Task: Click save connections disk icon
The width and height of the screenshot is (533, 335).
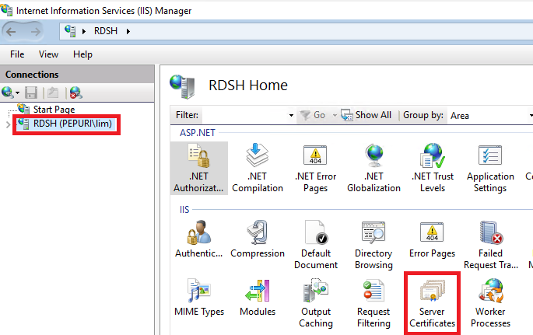Action: pos(31,92)
